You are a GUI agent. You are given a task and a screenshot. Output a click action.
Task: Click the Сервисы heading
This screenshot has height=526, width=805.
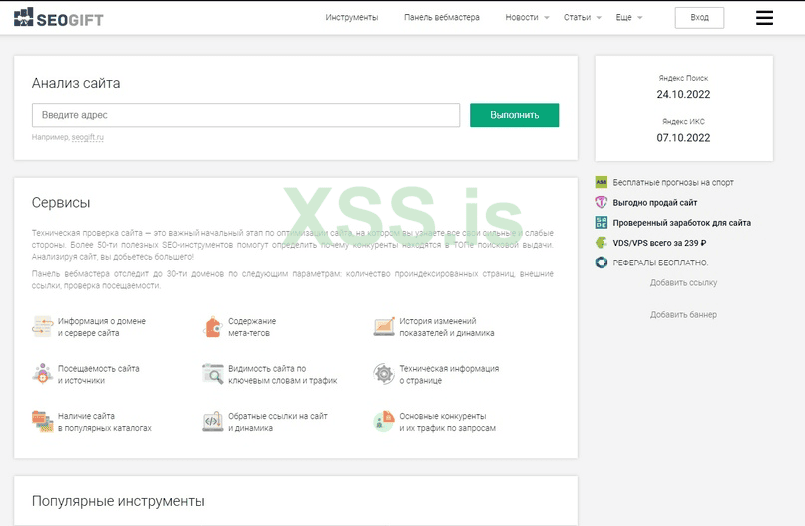point(61,202)
